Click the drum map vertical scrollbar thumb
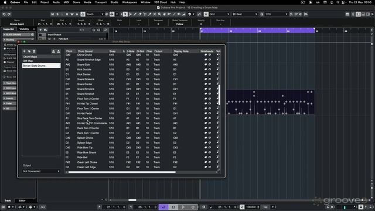The image size is (375, 211). (219, 95)
